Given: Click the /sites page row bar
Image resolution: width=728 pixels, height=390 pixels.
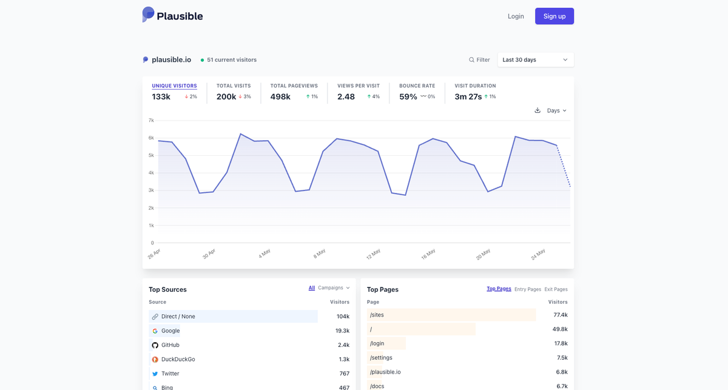Looking at the screenshot, I should [451, 315].
